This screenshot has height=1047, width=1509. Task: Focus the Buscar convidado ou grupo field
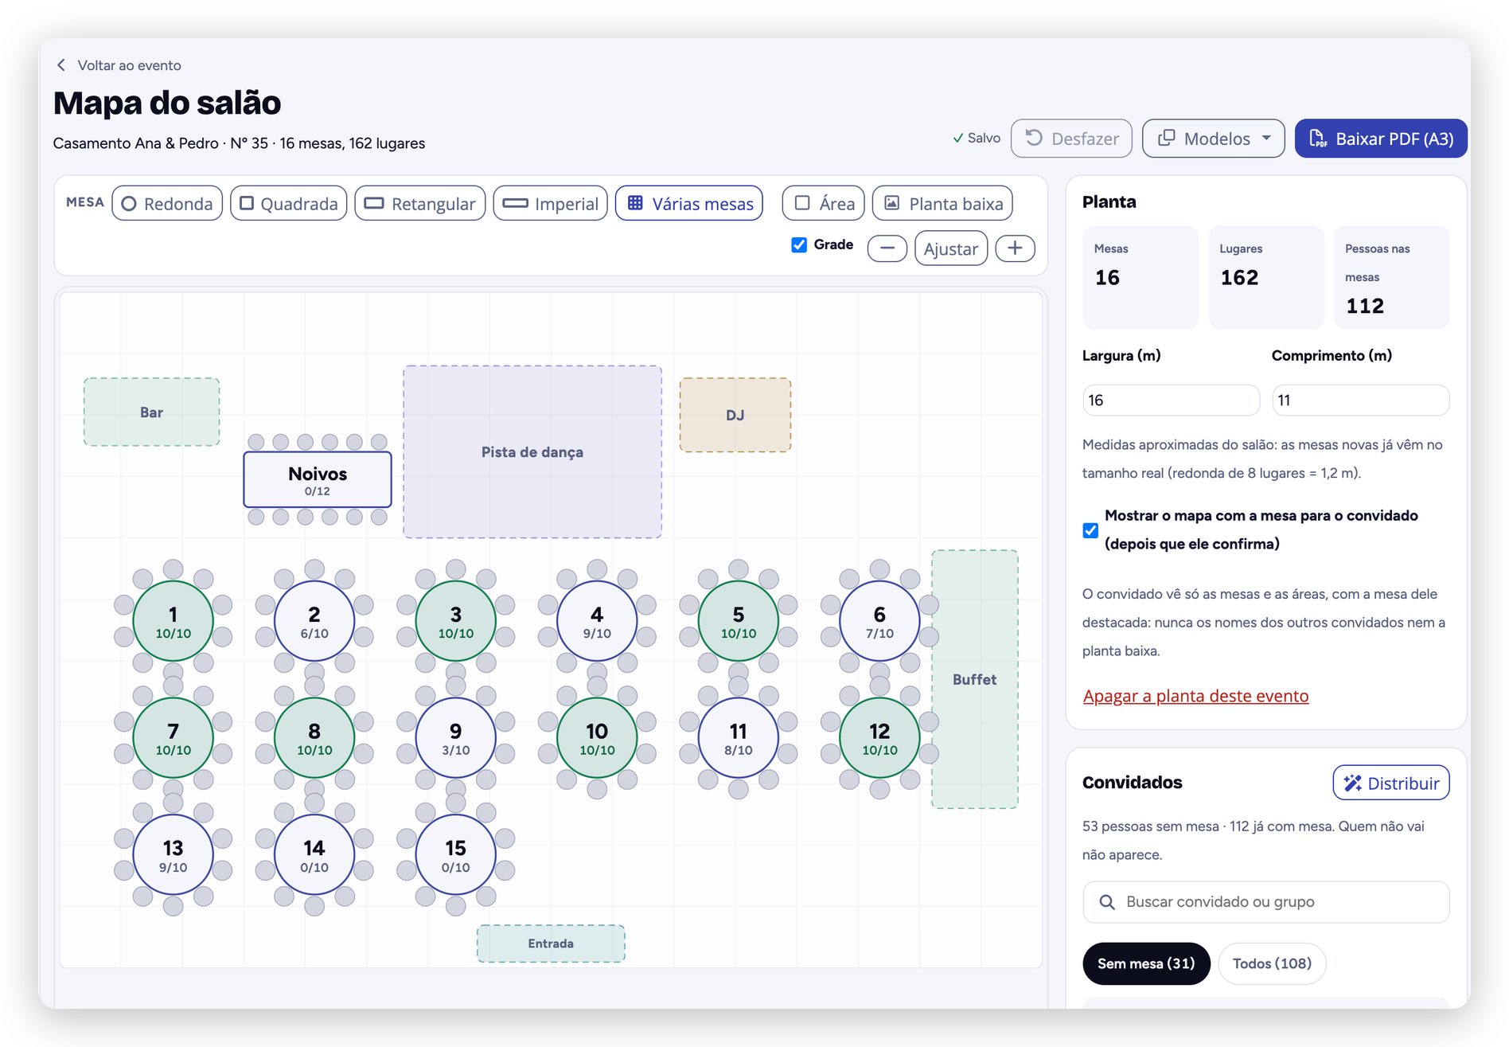click(x=1265, y=902)
